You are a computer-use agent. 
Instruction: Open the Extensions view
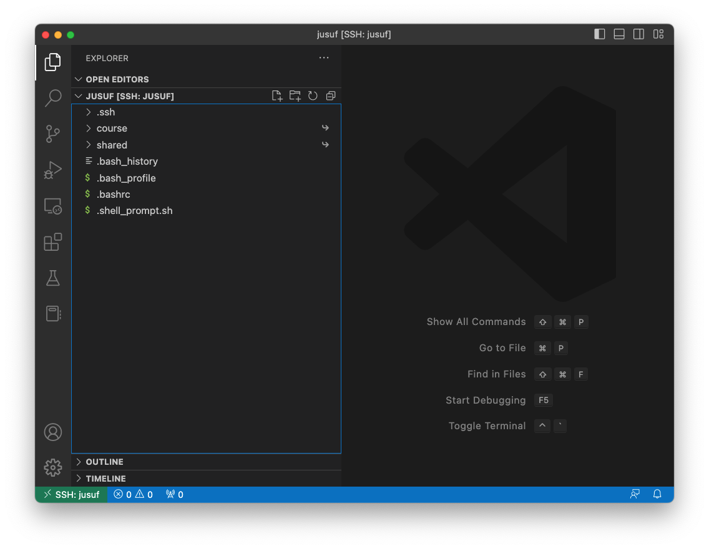coord(53,242)
